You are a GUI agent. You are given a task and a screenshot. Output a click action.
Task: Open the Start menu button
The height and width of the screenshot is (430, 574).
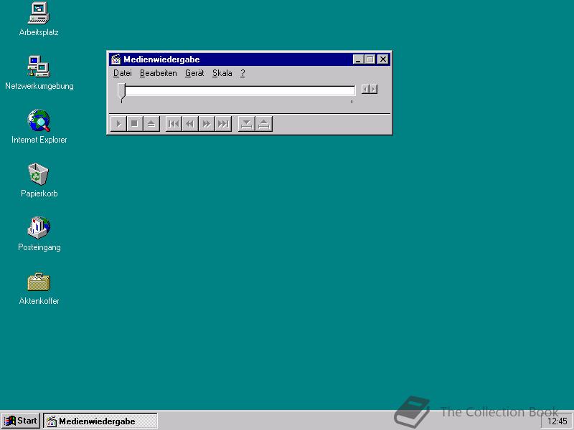point(21,421)
